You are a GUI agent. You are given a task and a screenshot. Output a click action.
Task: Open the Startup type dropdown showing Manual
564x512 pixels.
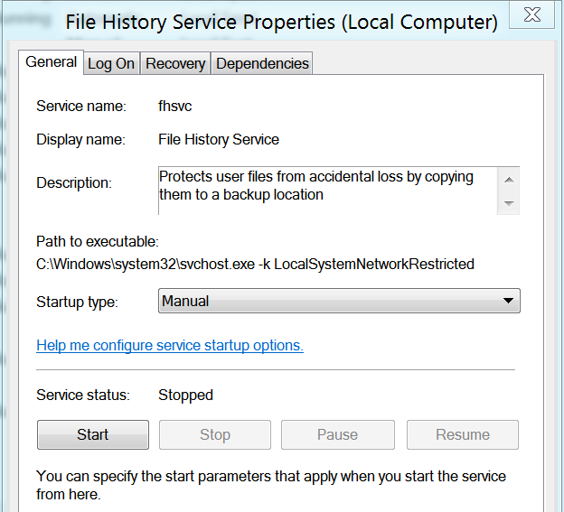[339, 301]
